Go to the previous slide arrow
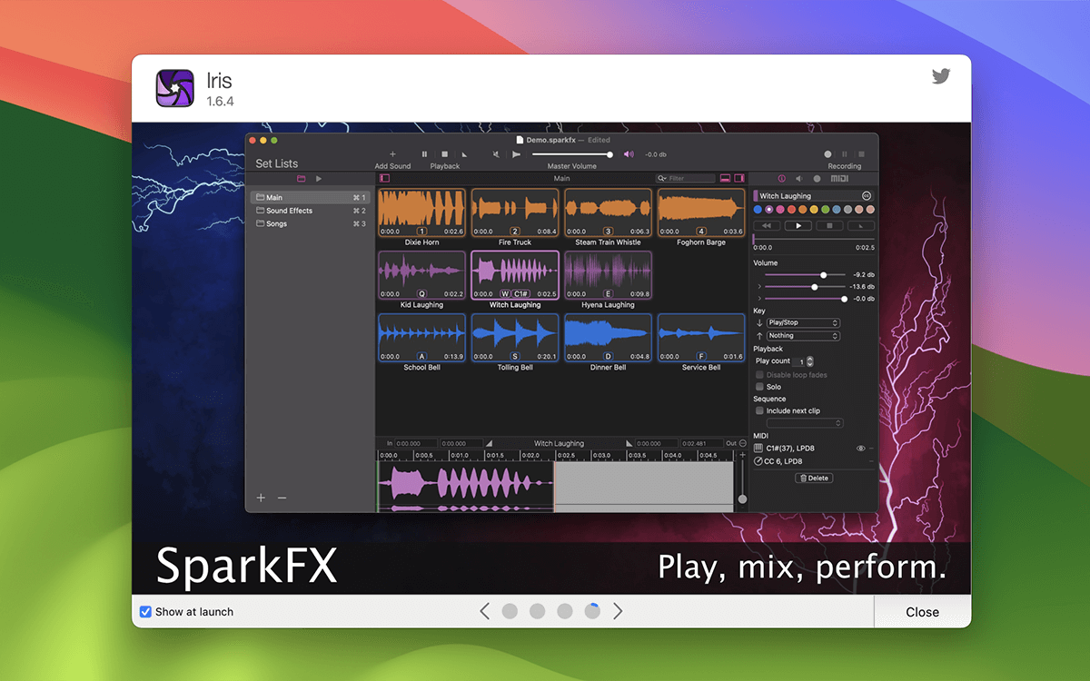The height and width of the screenshot is (681, 1090). coord(484,611)
